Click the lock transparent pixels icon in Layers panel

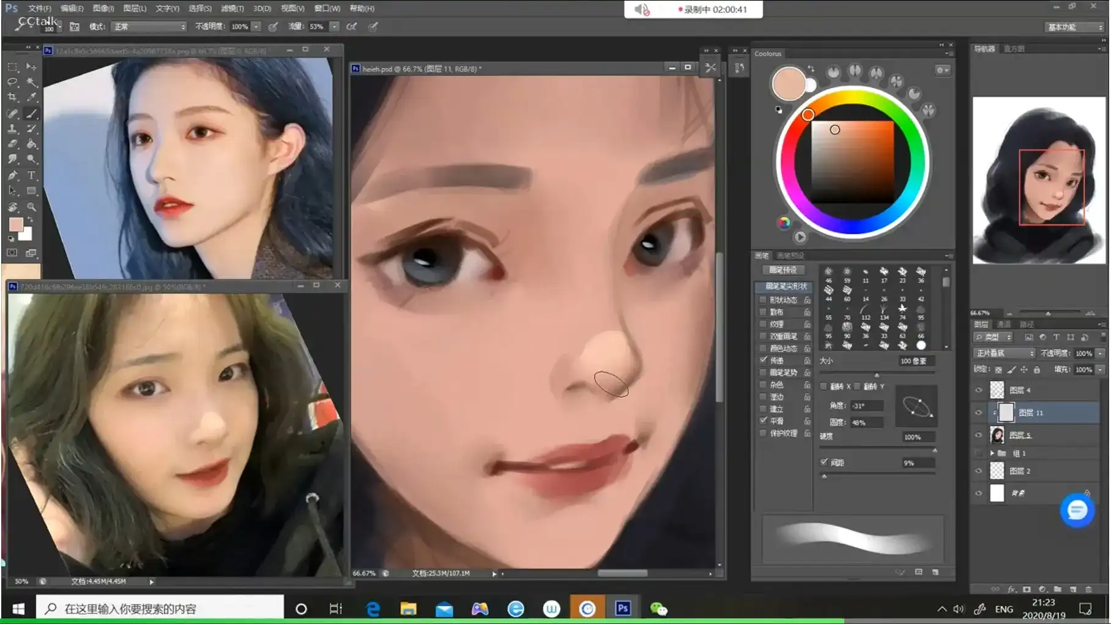tap(998, 370)
